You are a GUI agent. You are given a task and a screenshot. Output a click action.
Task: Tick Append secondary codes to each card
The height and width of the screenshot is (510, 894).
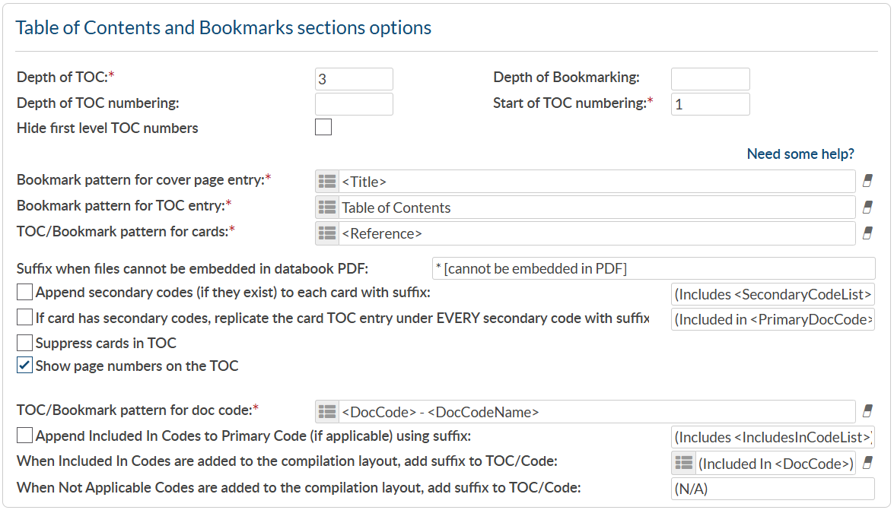pos(25,293)
